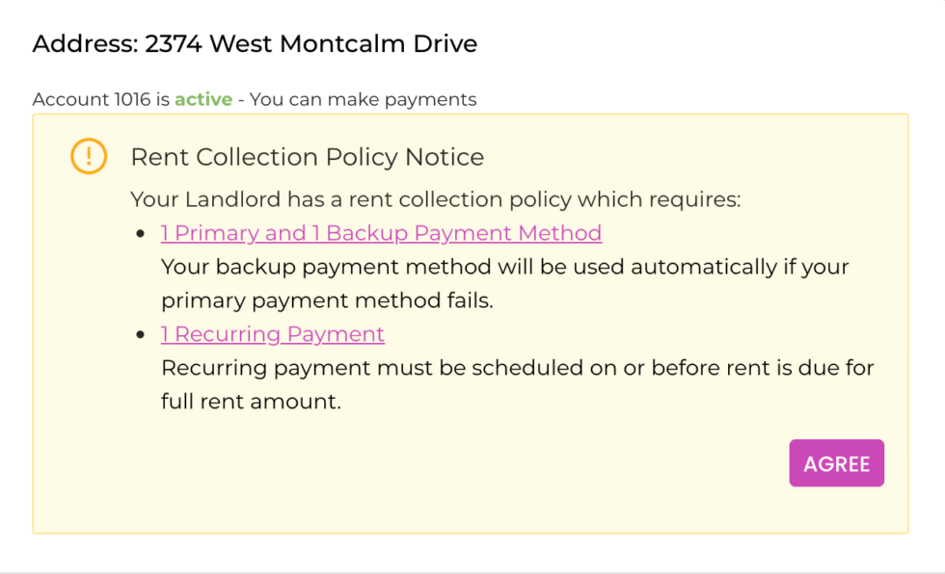Click the bullet beside the payment method requirement
This screenshot has width=945, height=574.
pos(141,233)
